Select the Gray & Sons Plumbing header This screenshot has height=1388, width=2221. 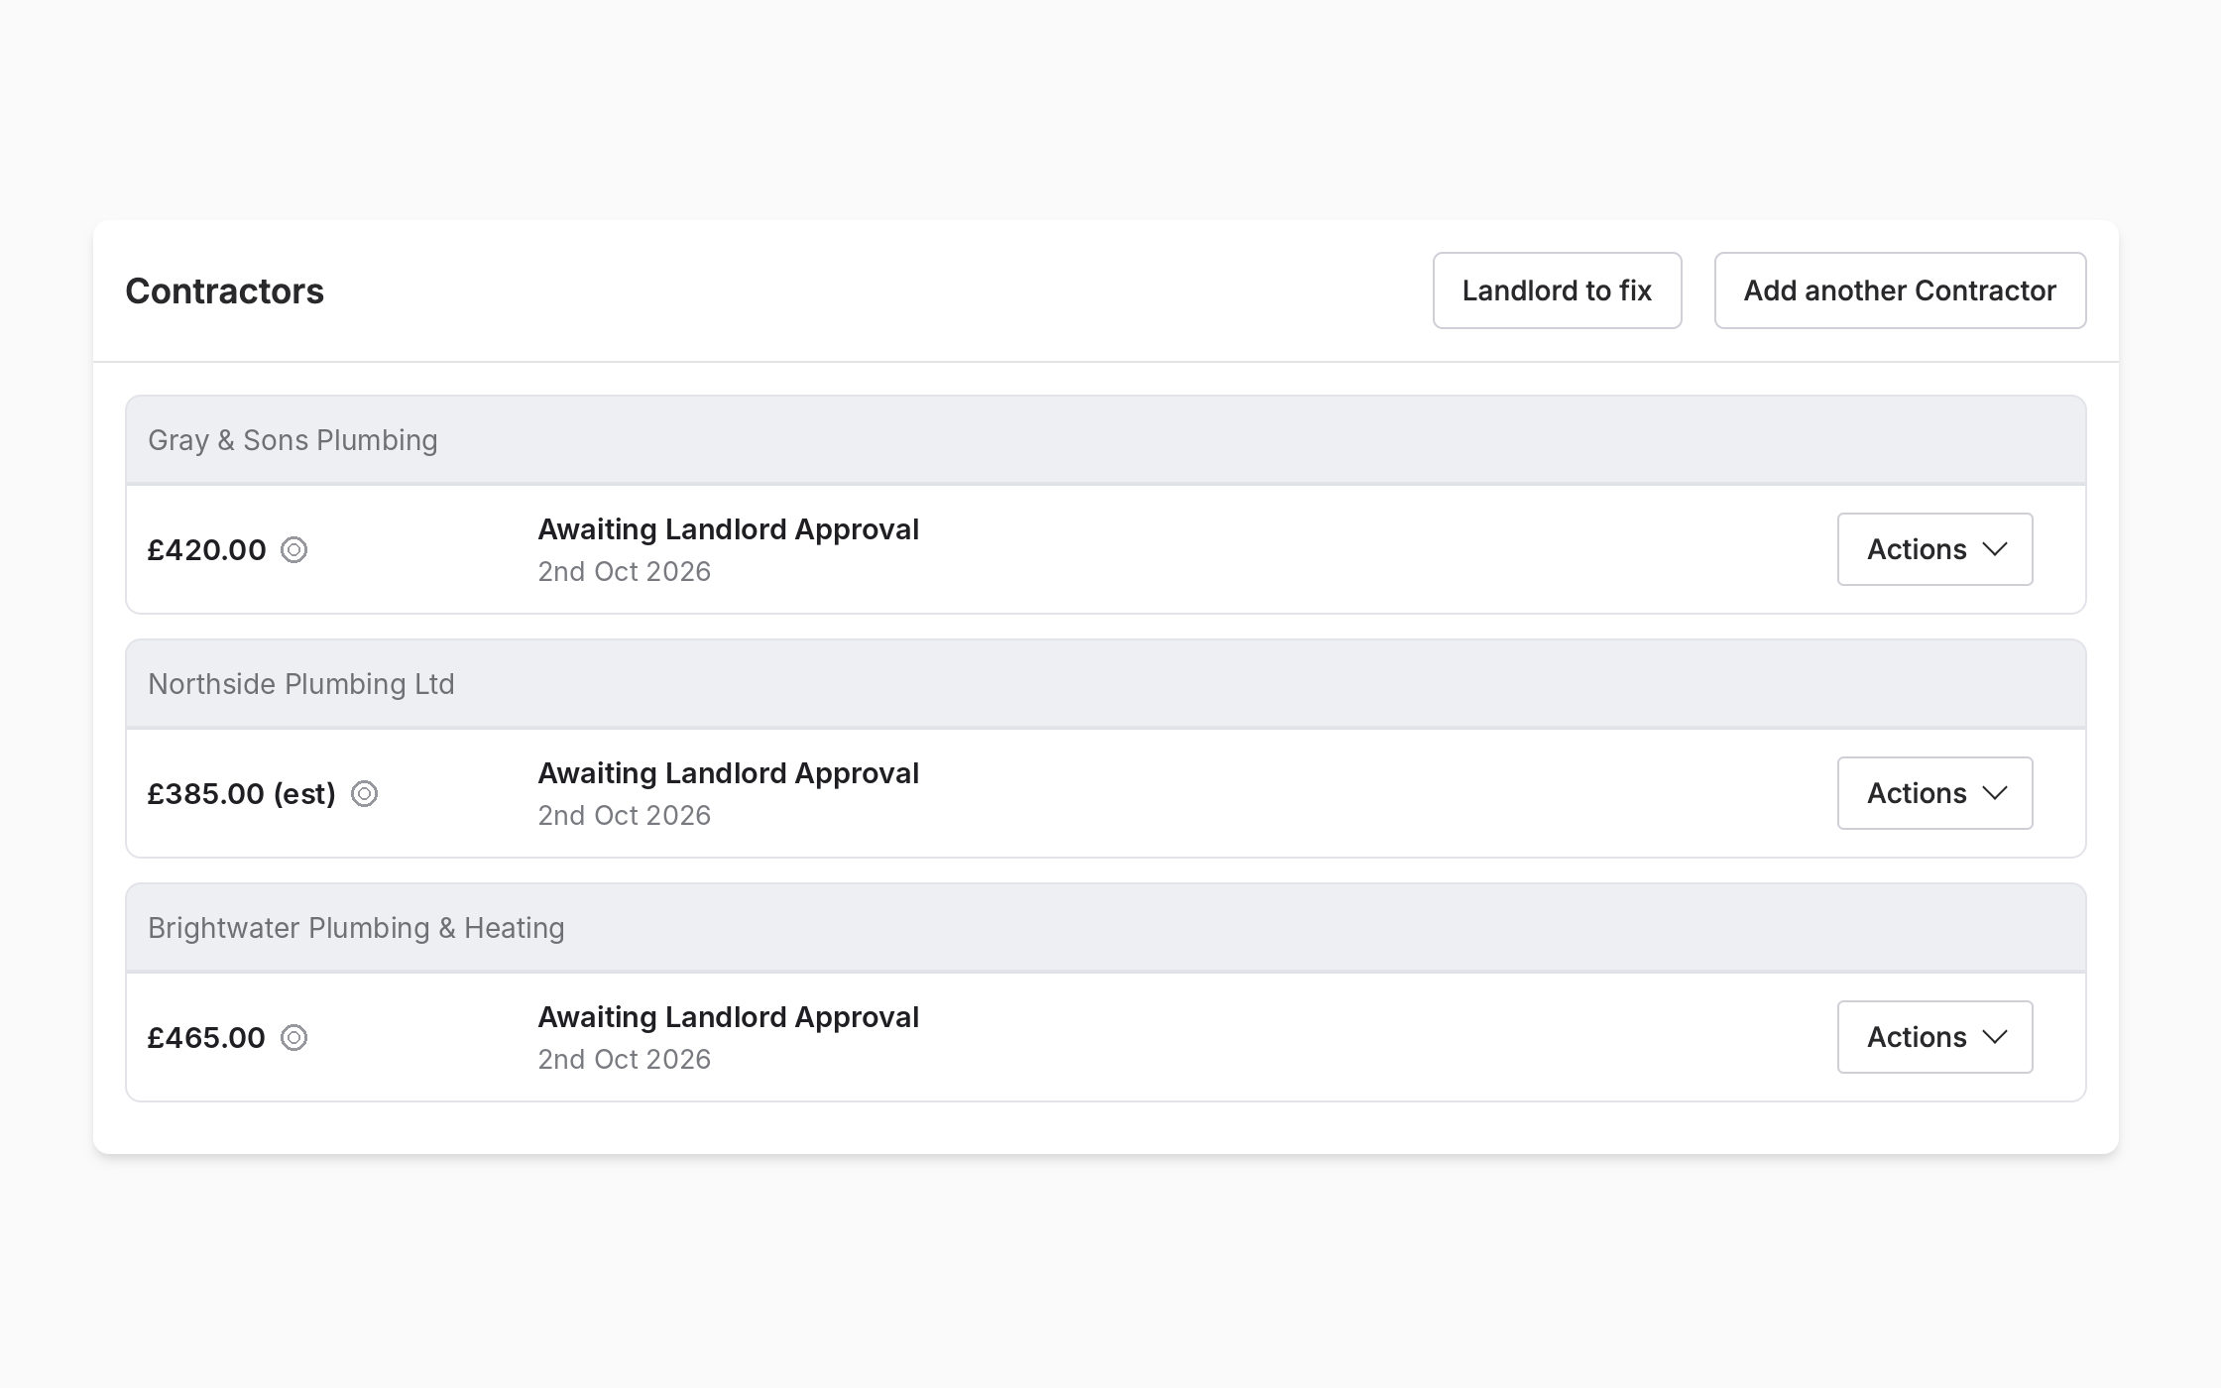tap(1106, 440)
